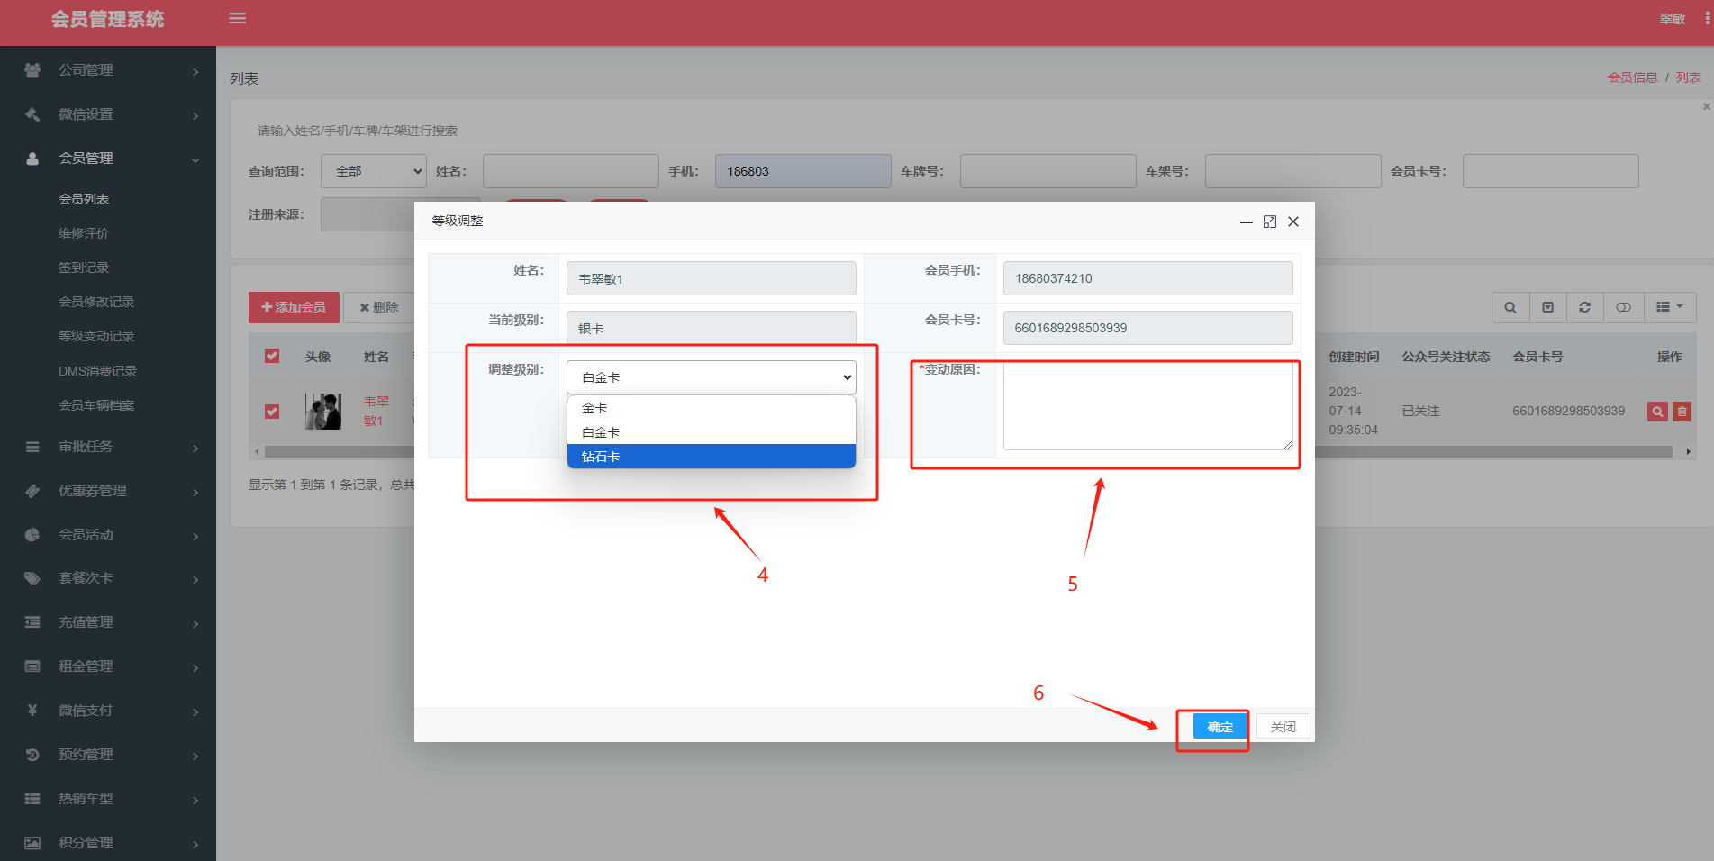Click the refresh icon in table toolbar
This screenshot has height=861, width=1714.
click(1584, 307)
